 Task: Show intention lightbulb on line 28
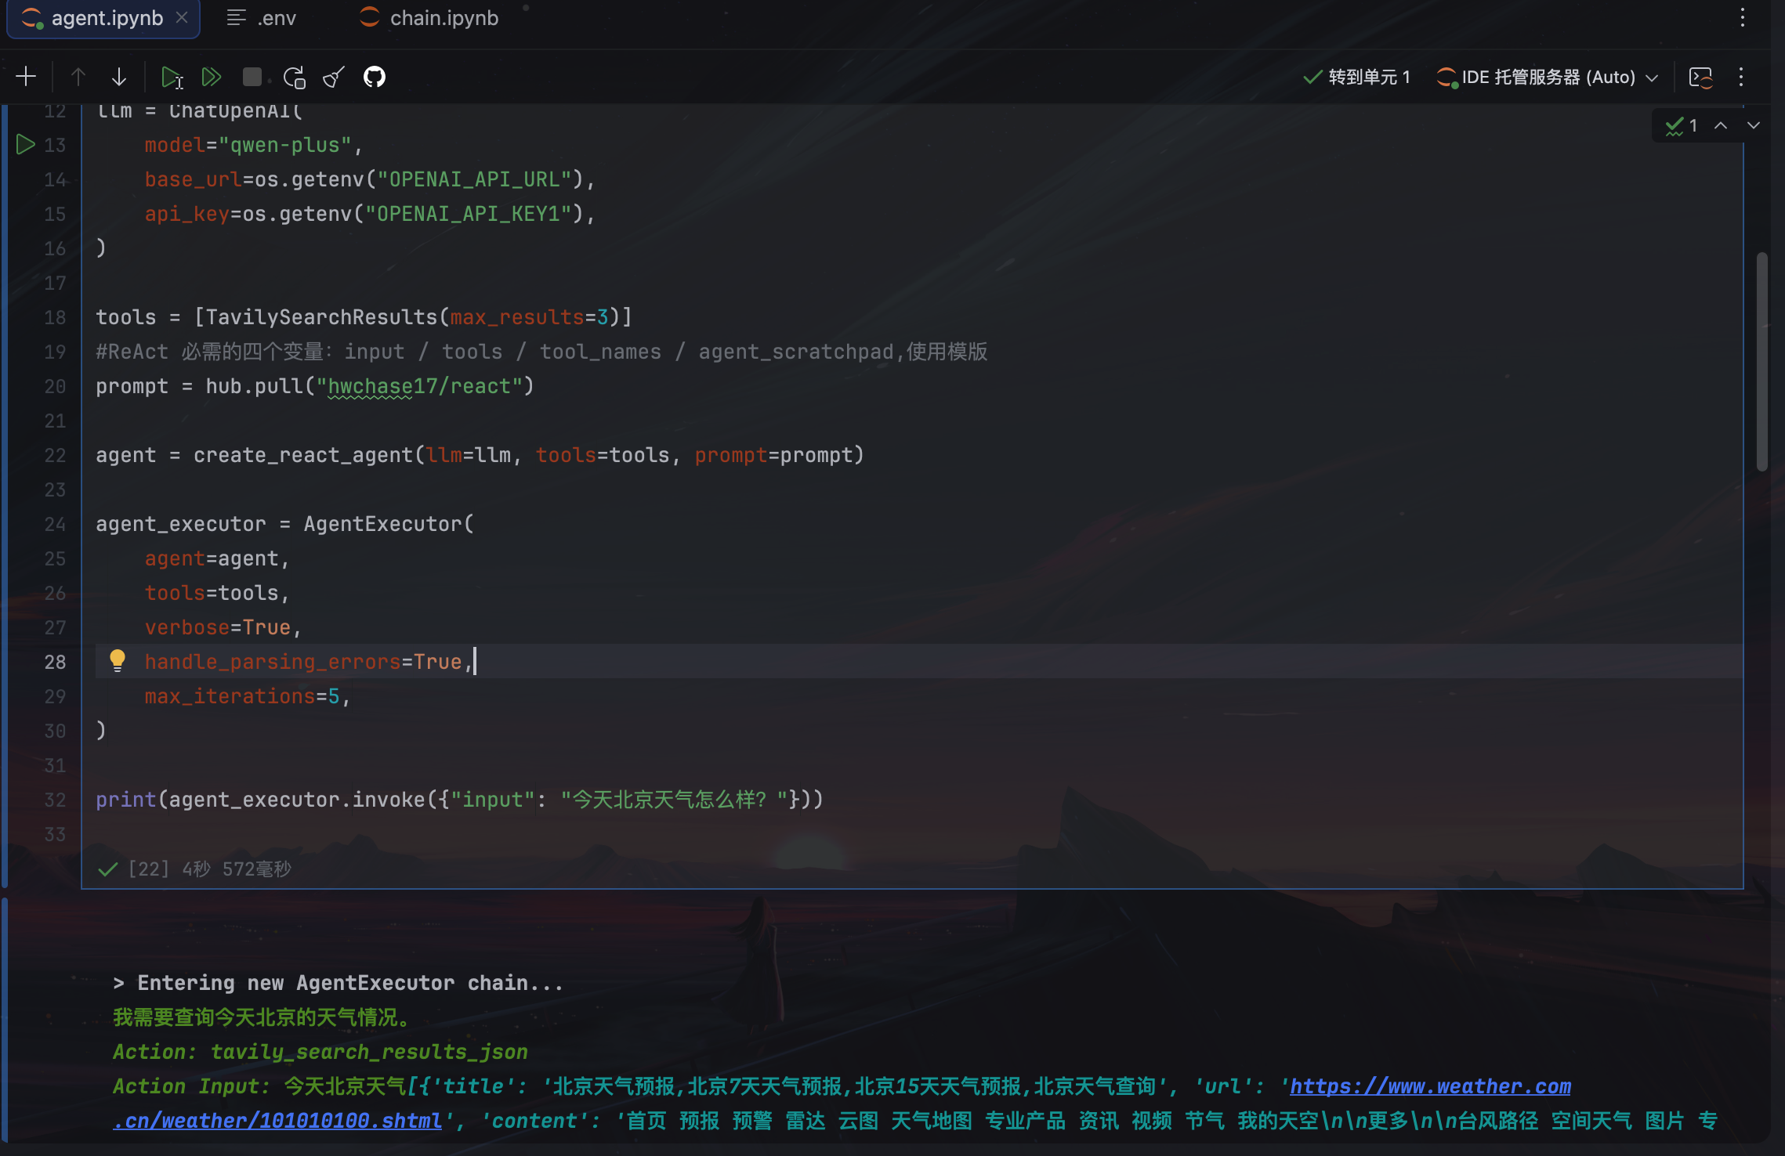[x=118, y=660]
